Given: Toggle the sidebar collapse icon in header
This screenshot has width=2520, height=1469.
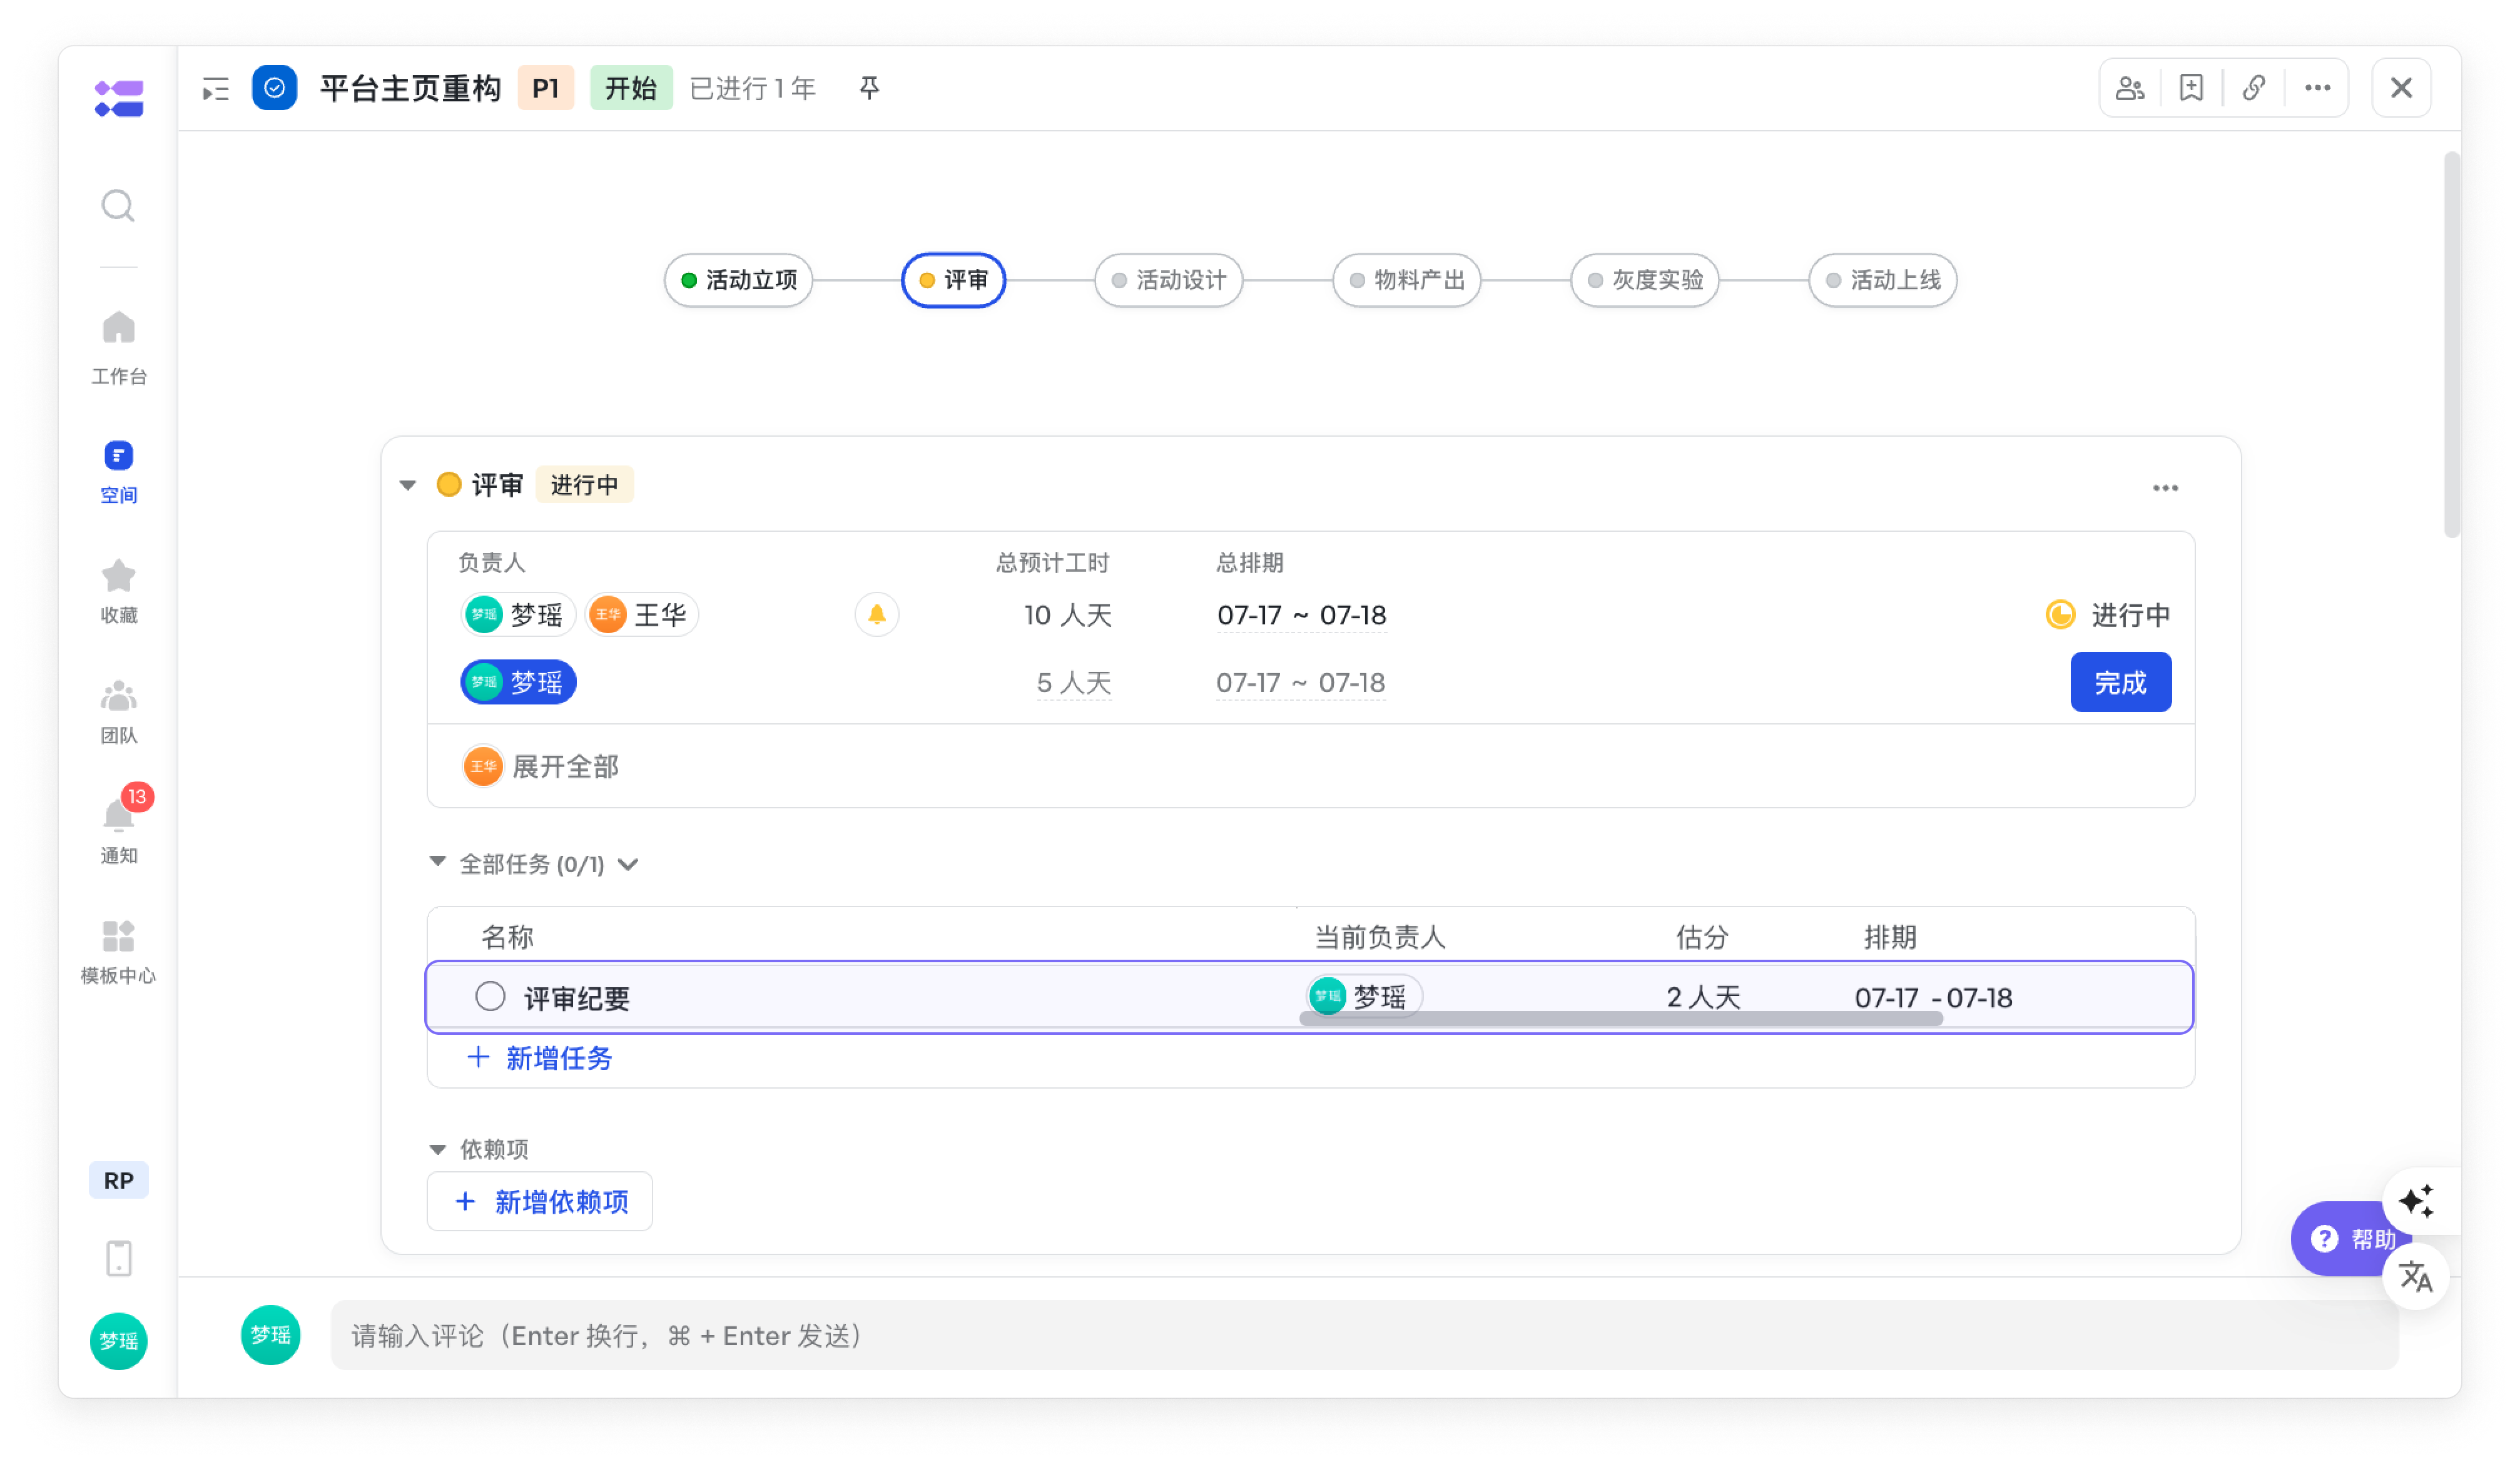Looking at the screenshot, I should (x=216, y=89).
